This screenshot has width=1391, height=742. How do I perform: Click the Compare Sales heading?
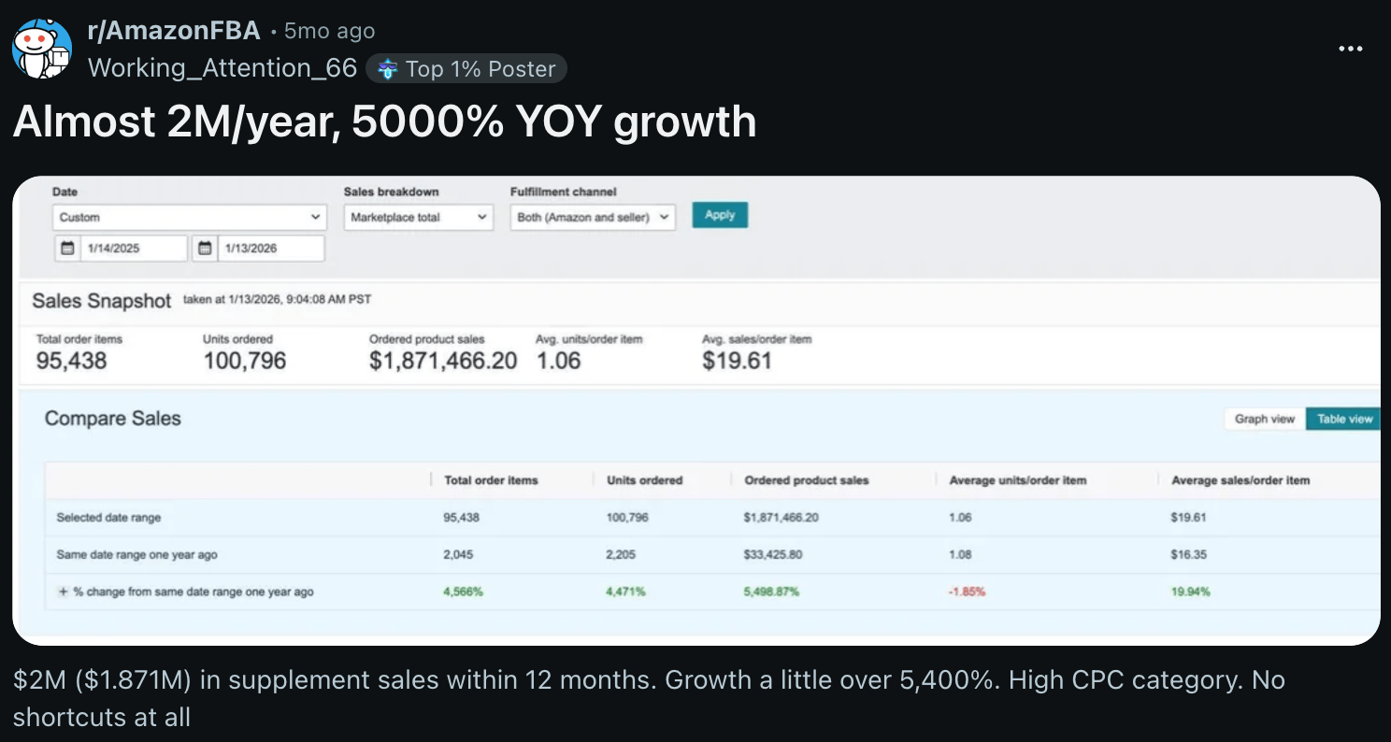(x=113, y=419)
